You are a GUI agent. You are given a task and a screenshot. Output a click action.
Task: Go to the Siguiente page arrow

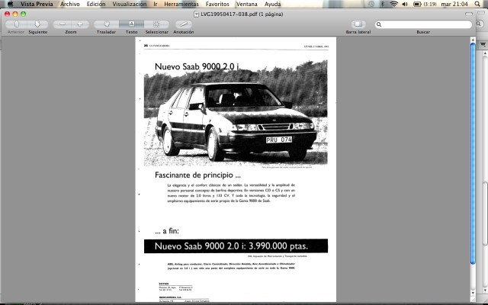coord(37,24)
